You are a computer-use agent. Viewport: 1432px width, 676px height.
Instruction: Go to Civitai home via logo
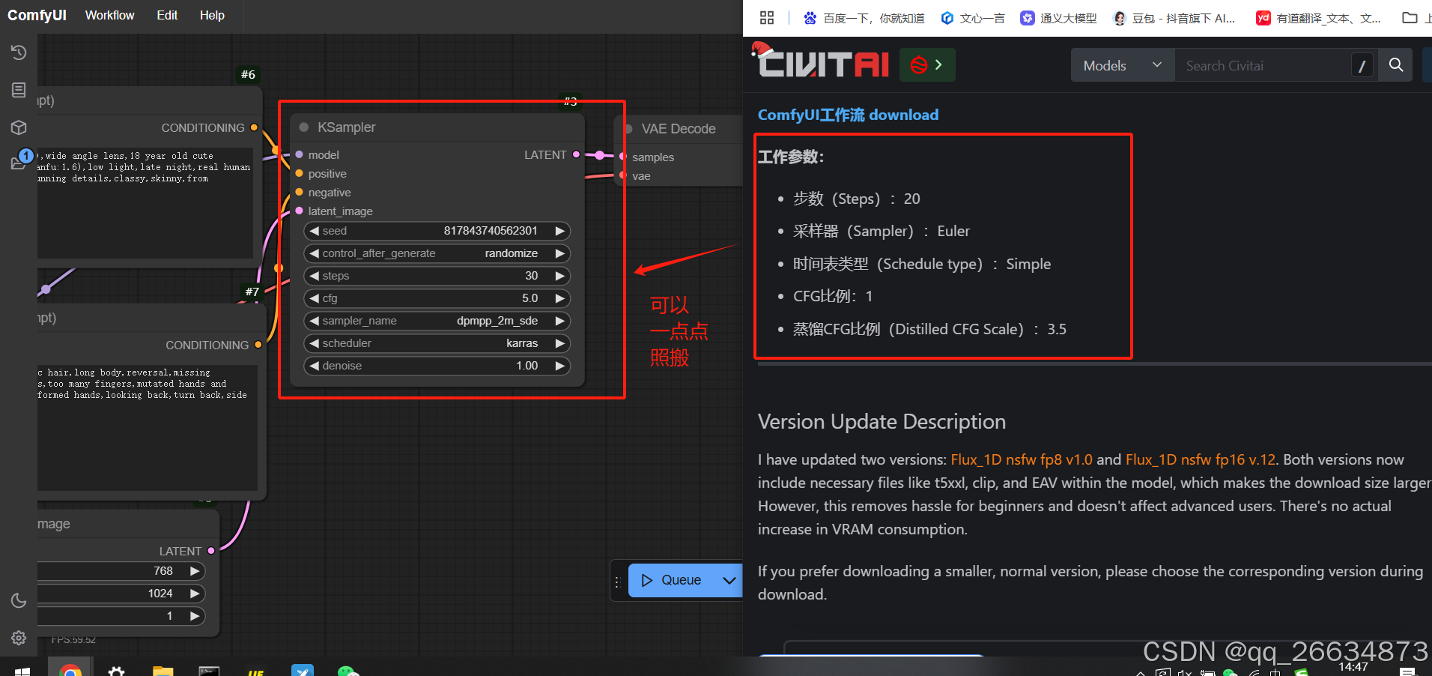[x=820, y=61]
